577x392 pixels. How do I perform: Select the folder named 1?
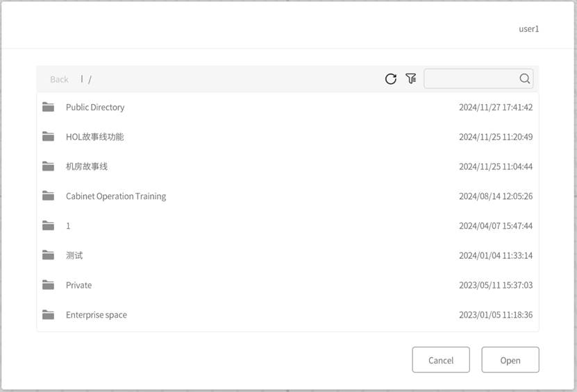click(x=68, y=226)
